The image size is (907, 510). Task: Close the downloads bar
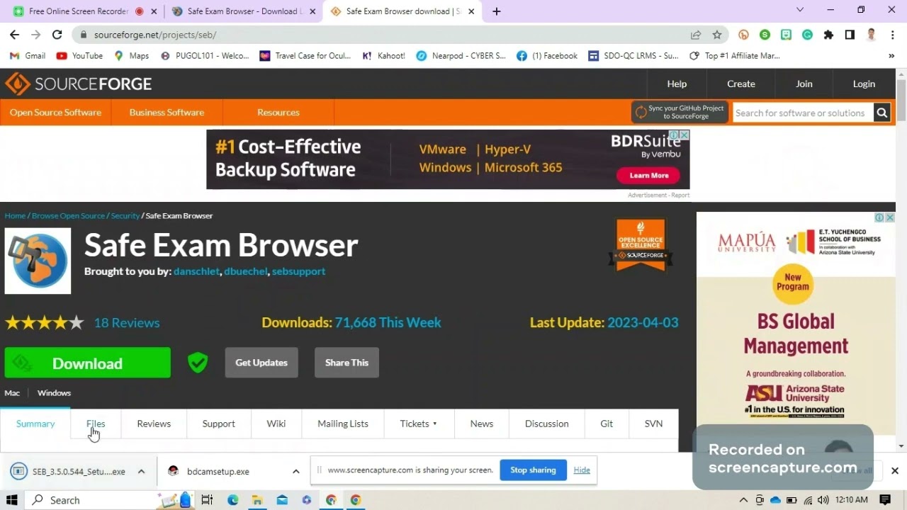(894, 471)
